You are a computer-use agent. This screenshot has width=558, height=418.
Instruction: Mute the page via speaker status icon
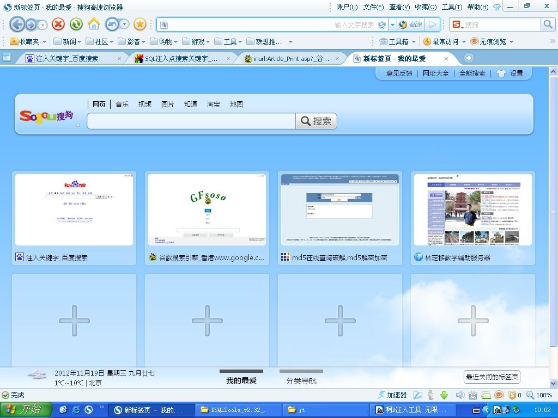tap(460, 395)
